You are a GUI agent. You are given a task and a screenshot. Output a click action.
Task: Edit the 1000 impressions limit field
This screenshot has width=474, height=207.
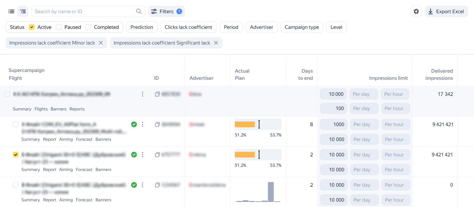pos(333,124)
